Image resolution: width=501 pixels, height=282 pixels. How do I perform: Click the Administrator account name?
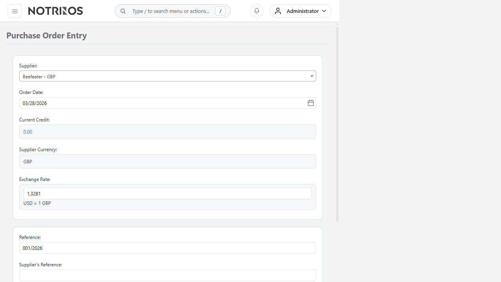coord(302,11)
